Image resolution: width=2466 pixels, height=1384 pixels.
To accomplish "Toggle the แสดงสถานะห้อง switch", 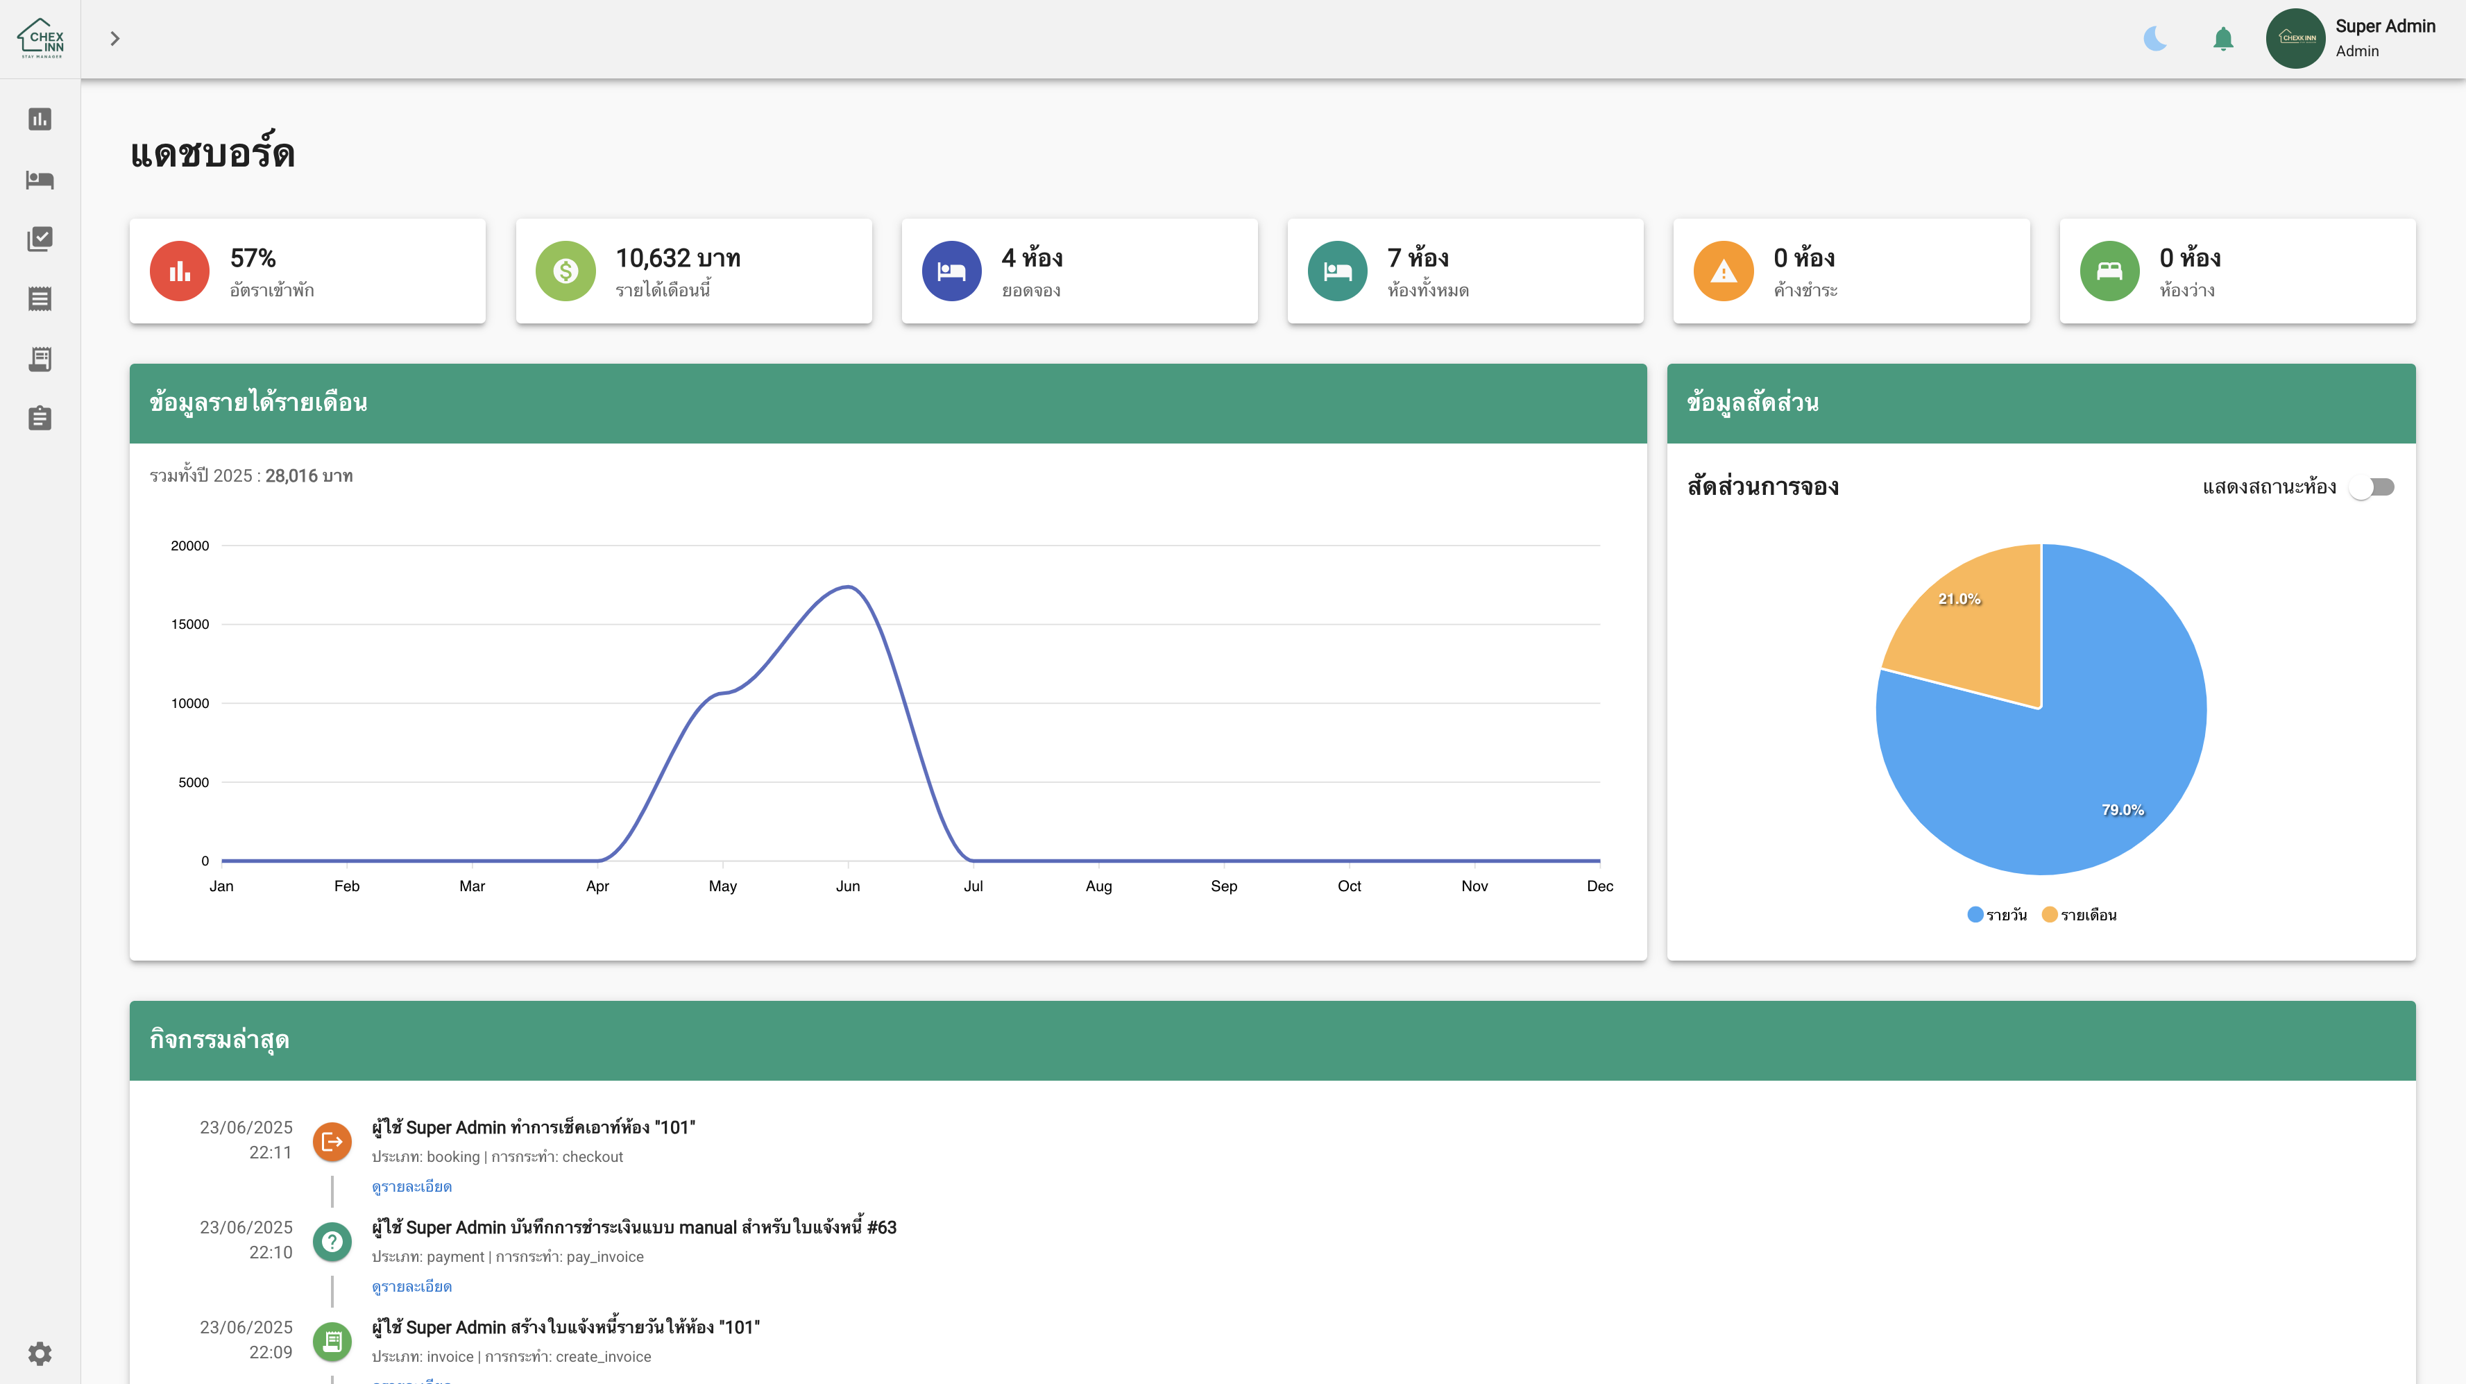I will 2372,487.
